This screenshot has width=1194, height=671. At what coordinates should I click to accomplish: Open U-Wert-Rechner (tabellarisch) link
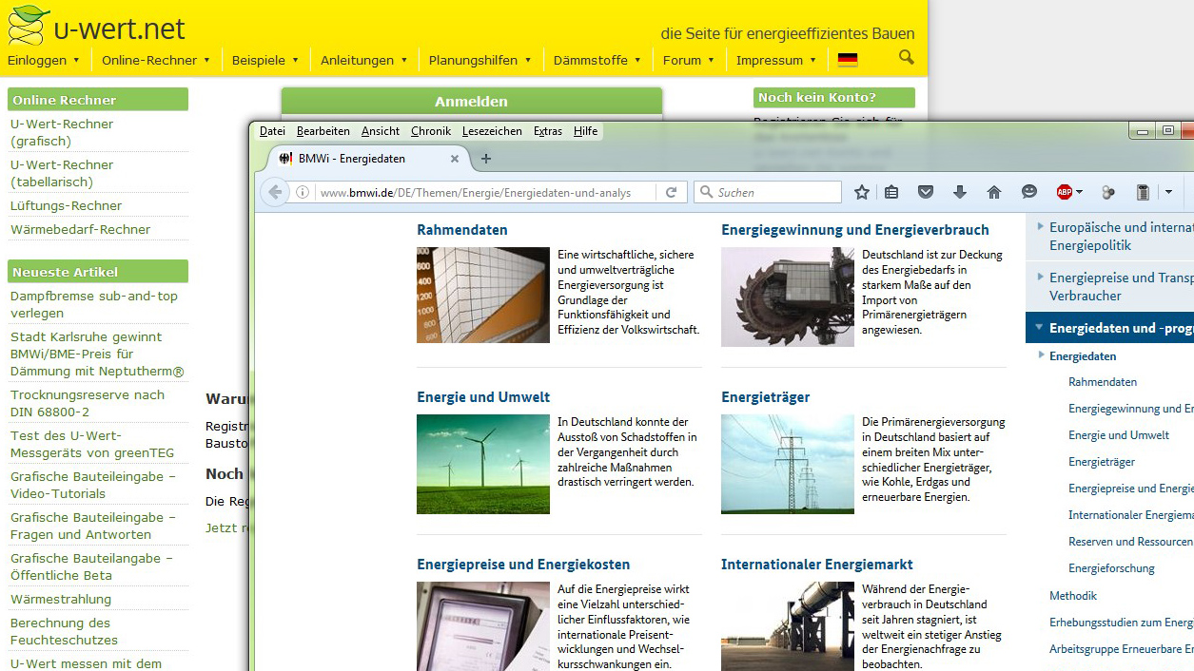pos(62,173)
